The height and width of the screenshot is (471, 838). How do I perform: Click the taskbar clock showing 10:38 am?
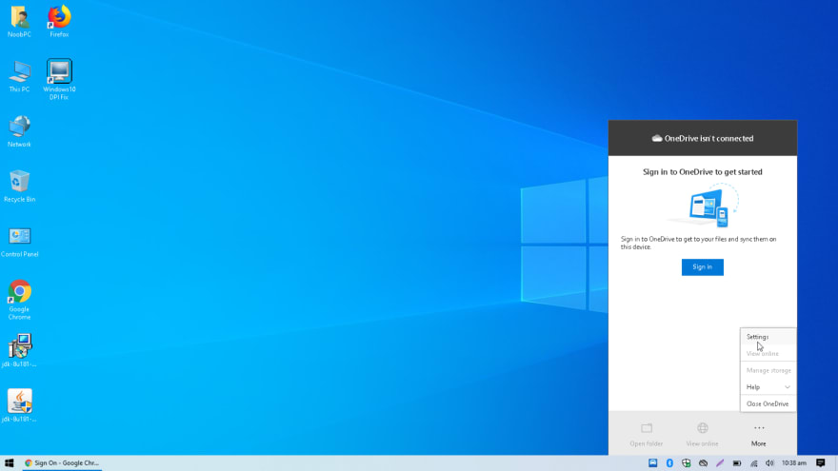coord(793,463)
